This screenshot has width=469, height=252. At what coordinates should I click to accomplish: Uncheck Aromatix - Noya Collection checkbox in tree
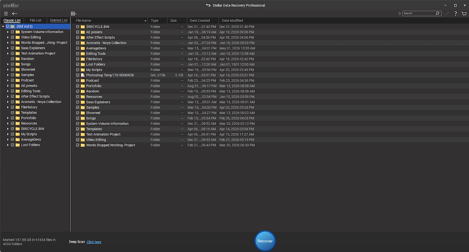click(13, 102)
